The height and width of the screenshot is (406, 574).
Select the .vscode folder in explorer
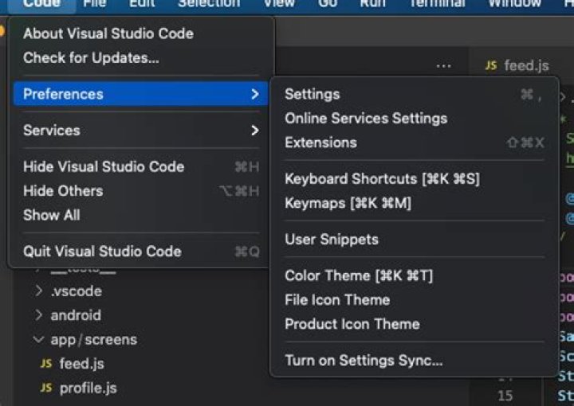tap(77, 291)
